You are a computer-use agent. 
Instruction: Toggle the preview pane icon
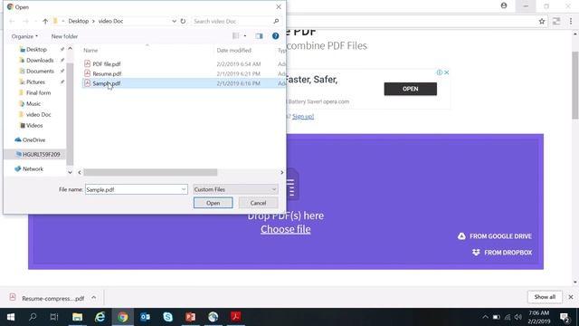[259, 36]
